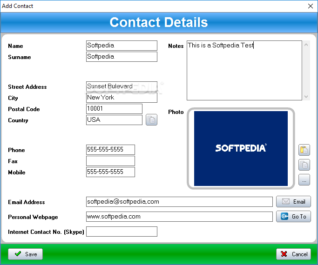Click the paste icon beside the Country field
Viewport: 318px width, 265px height.
(151, 120)
